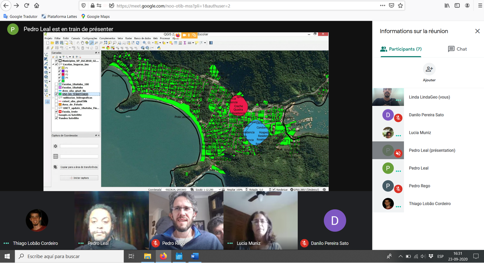This screenshot has height=263, width=484.
Task: Expand the subbacias_hidrograficas layer group
Action: pyautogui.click(x=53, y=98)
